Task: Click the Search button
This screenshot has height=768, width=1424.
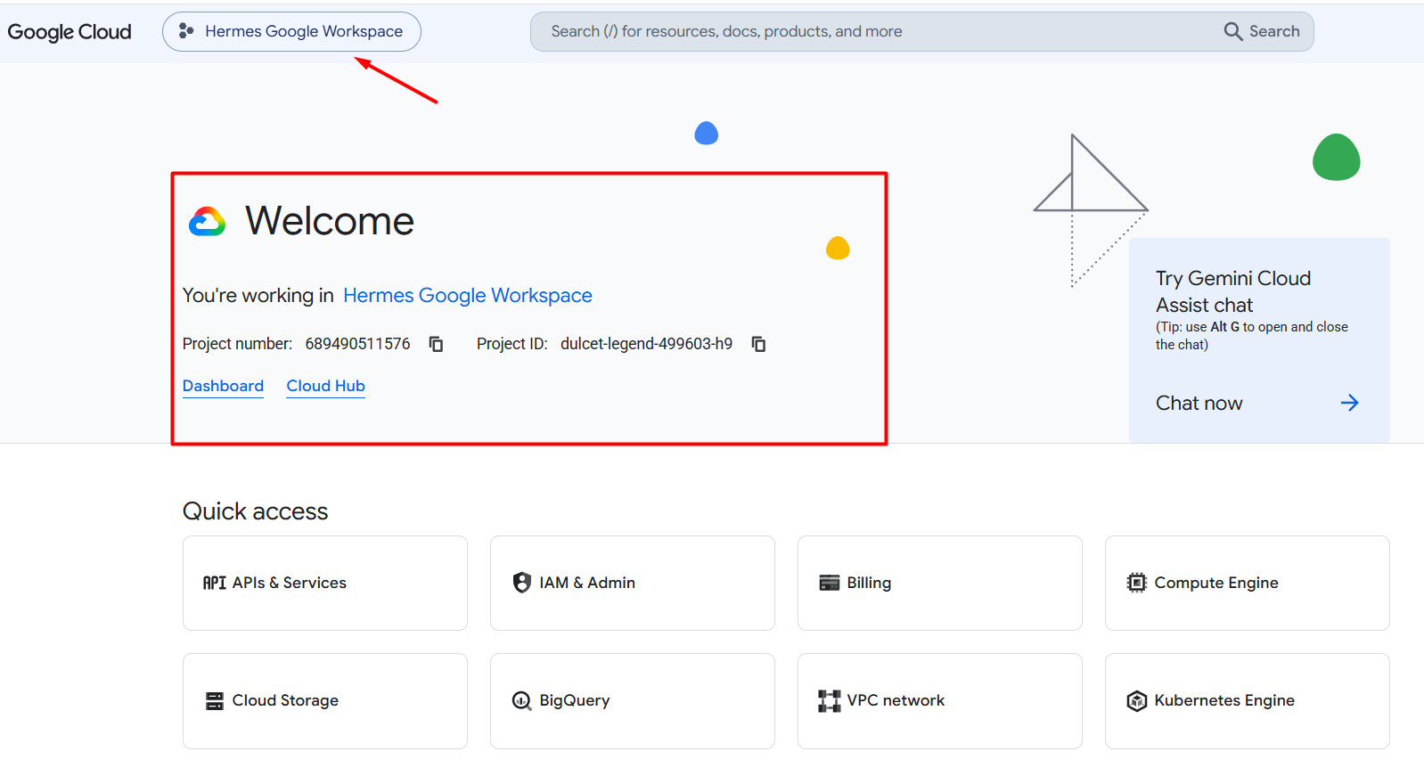Action: [x=1262, y=31]
